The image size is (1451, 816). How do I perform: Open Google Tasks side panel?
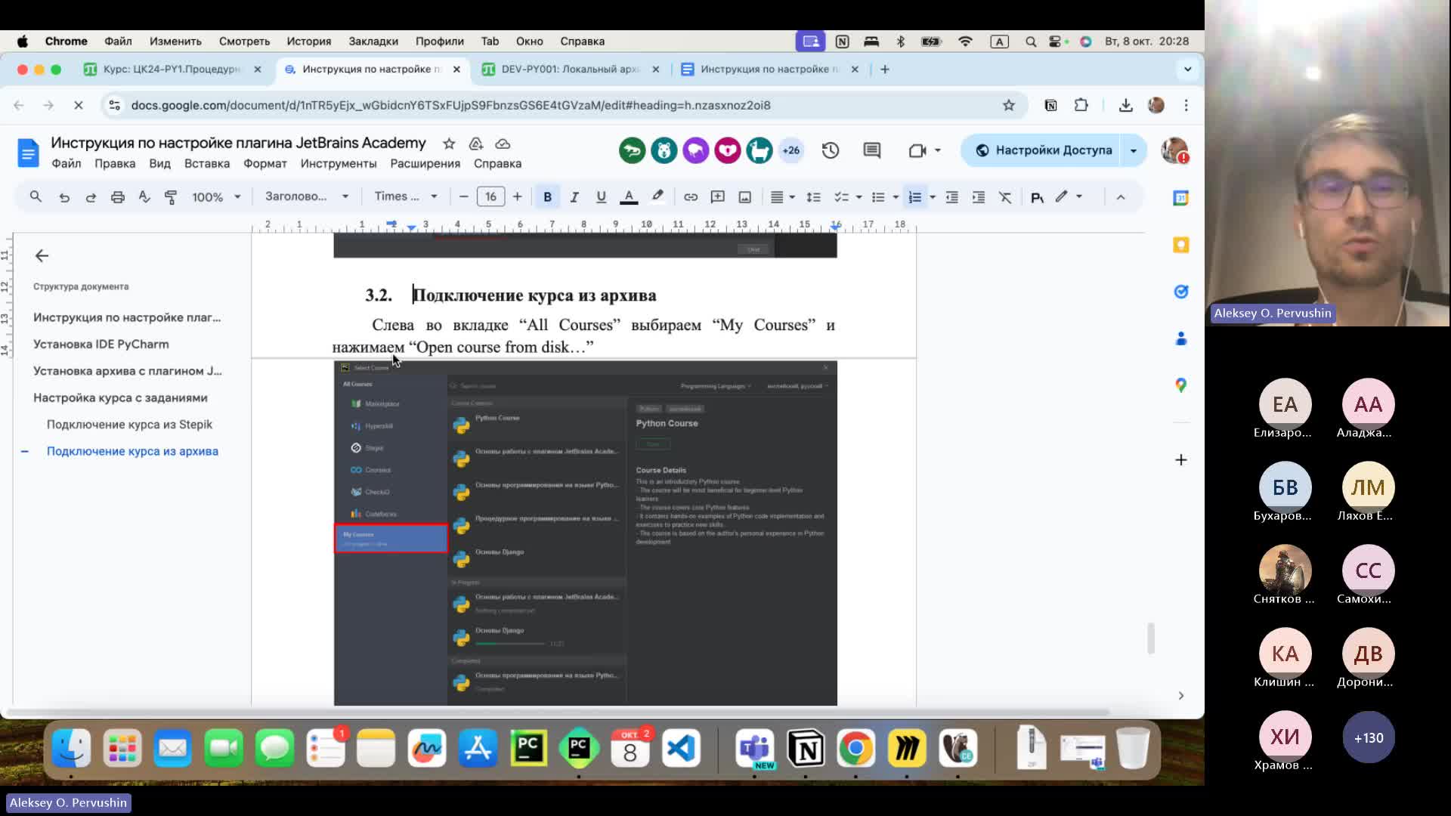coord(1180,292)
